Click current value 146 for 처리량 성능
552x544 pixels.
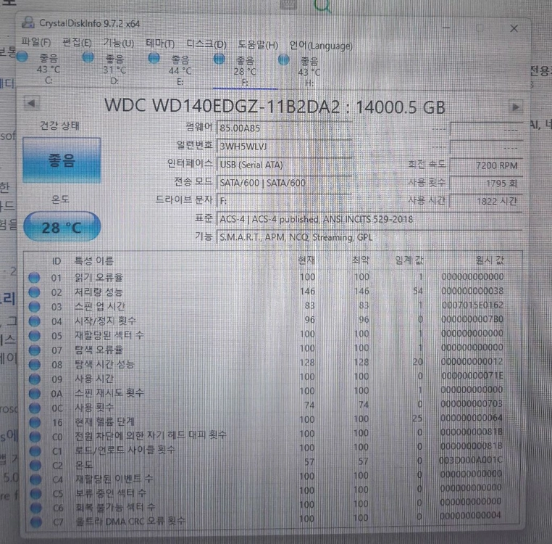pyautogui.click(x=307, y=291)
